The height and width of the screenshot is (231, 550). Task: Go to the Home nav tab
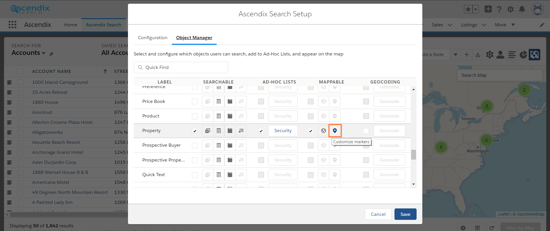(x=71, y=25)
